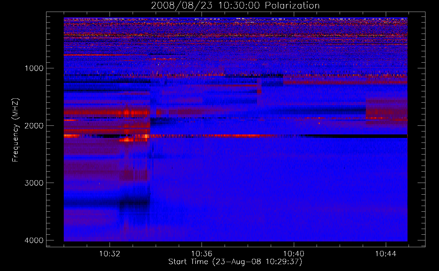Click the 2000 frequency tick label
Viewport: 439px width, 271px height.
34,125
